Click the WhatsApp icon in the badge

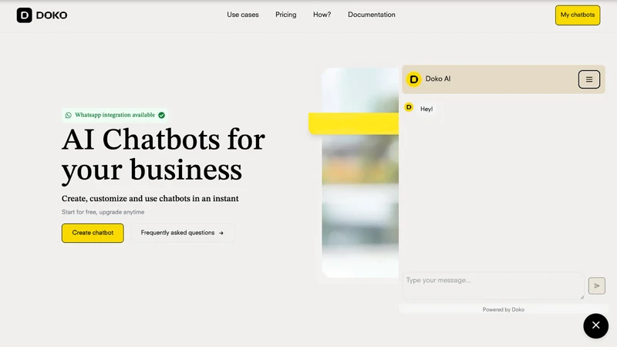click(69, 115)
